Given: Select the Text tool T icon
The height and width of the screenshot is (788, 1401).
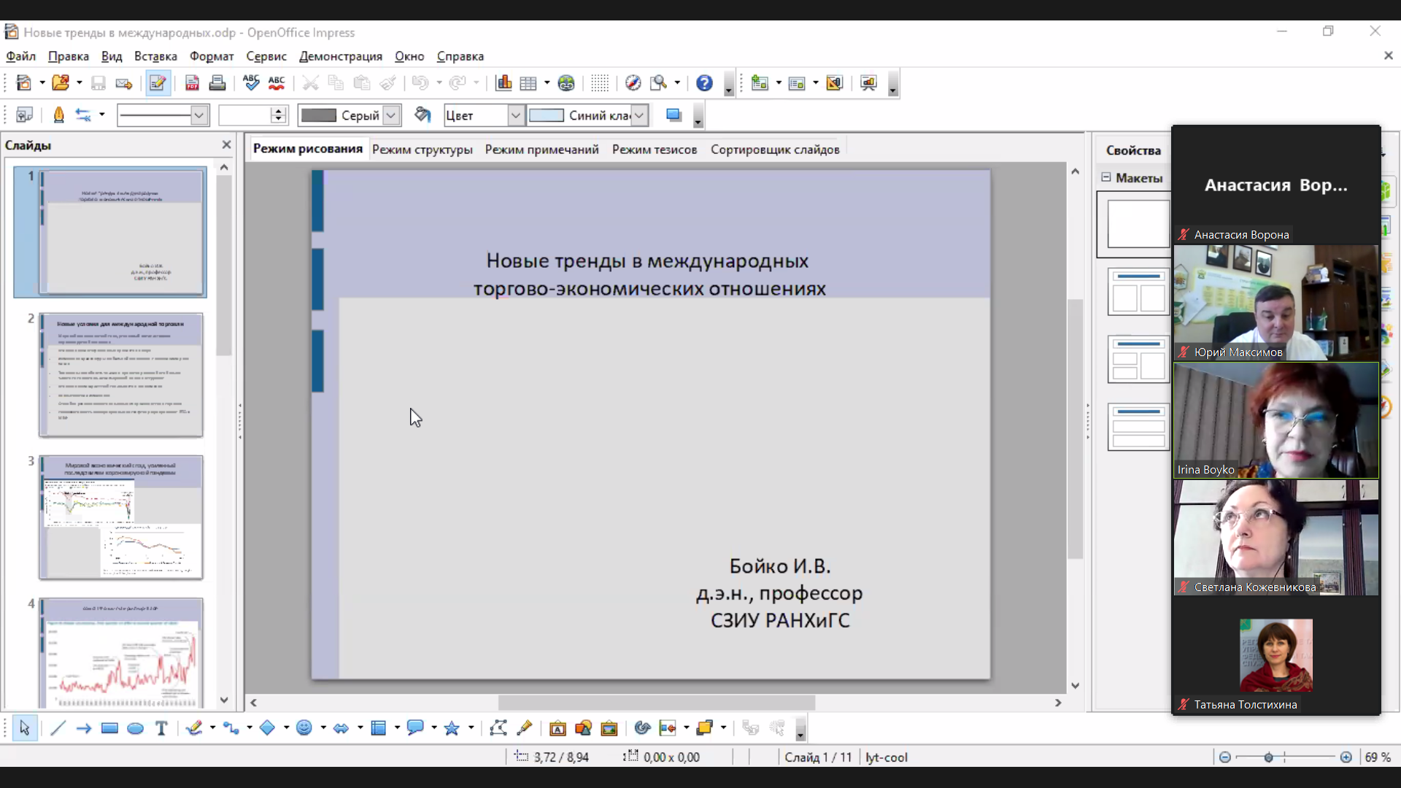Looking at the screenshot, I should (161, 728).
